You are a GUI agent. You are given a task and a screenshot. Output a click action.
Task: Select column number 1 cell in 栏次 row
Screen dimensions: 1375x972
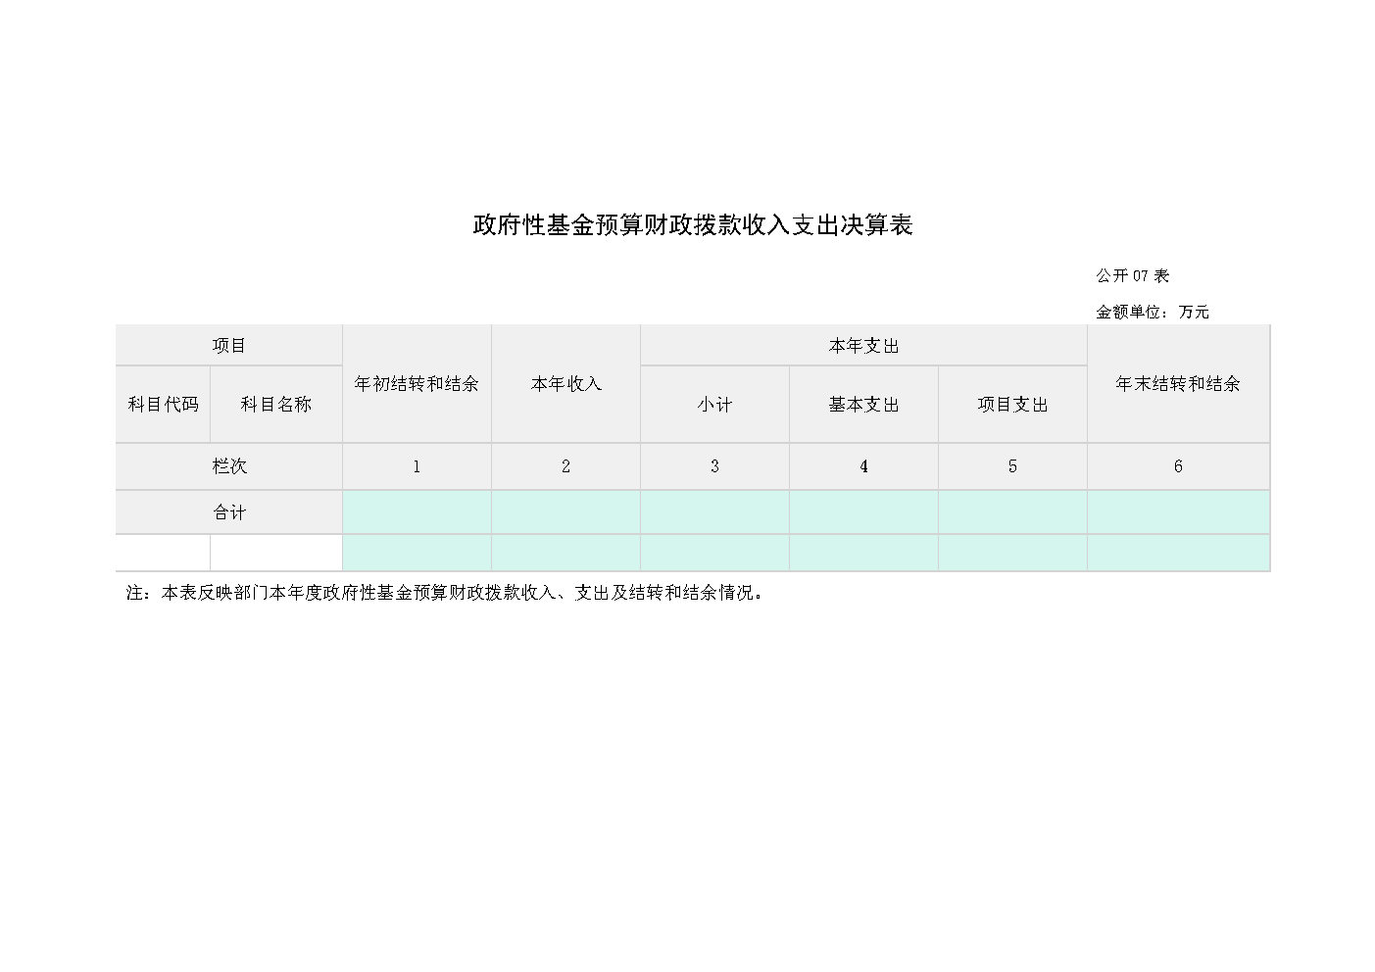click(417, 466)
